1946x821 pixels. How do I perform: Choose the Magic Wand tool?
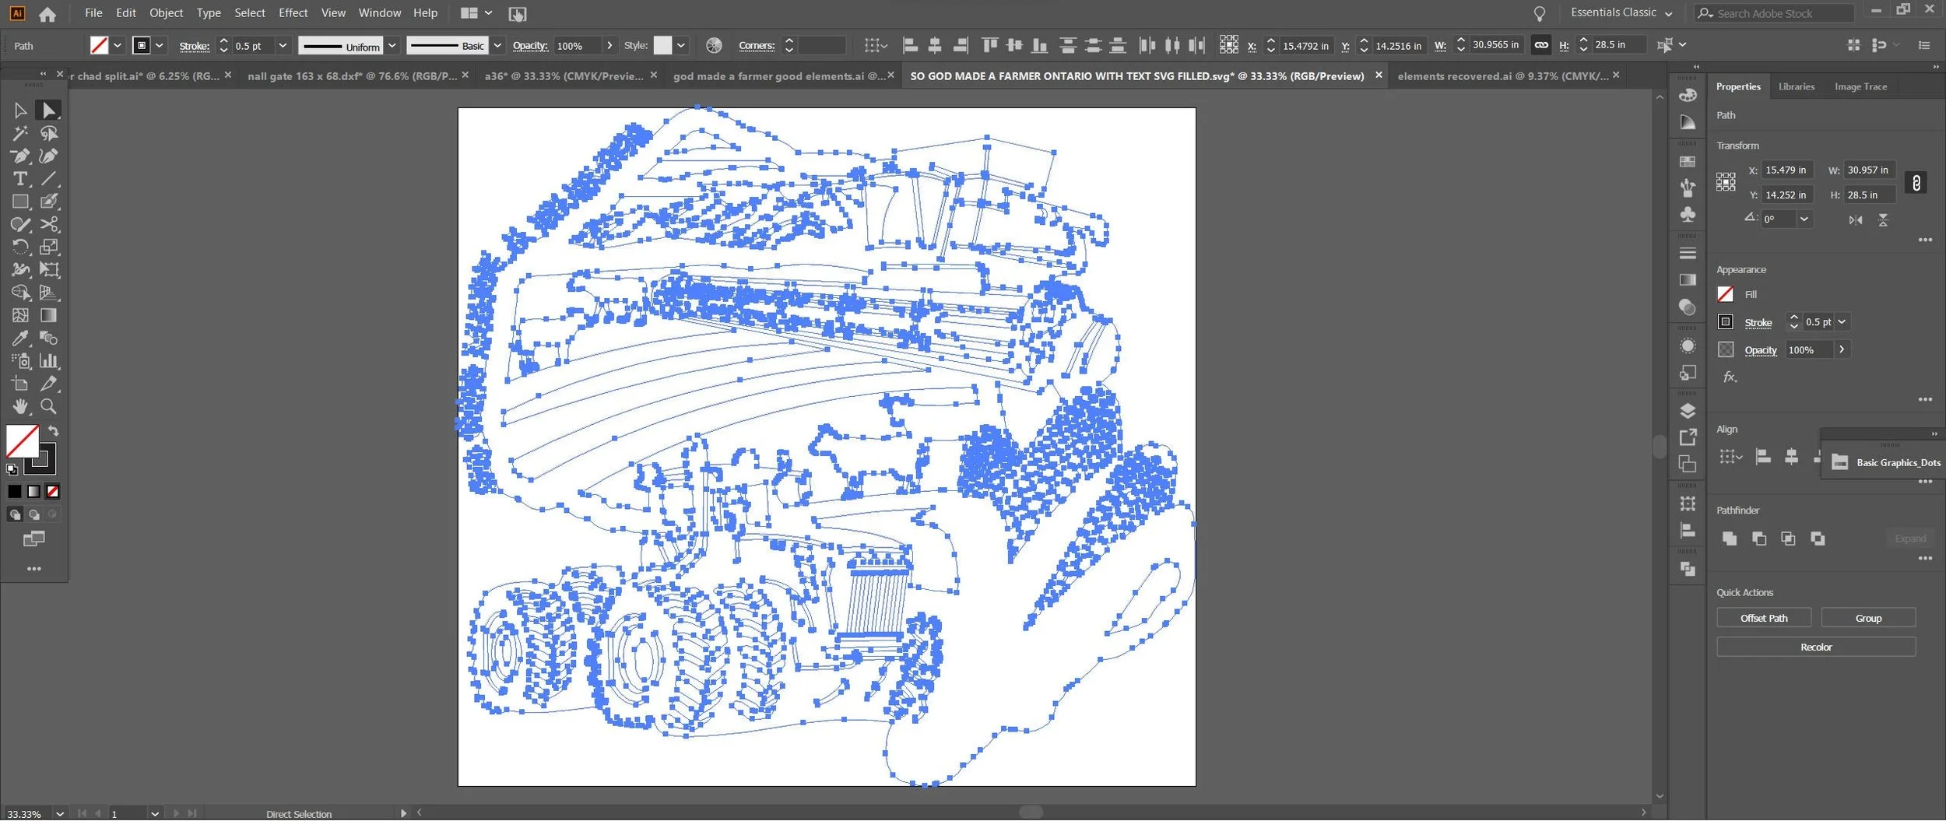(x=20, y=134)
